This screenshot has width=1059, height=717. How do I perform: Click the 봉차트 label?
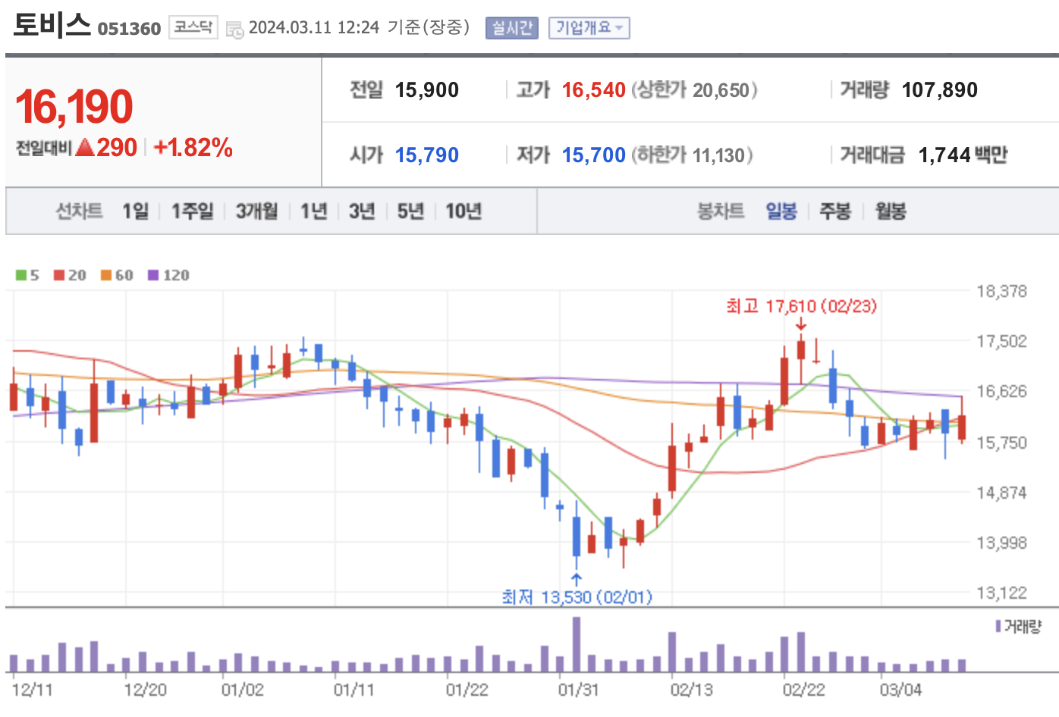pos(721,211)
